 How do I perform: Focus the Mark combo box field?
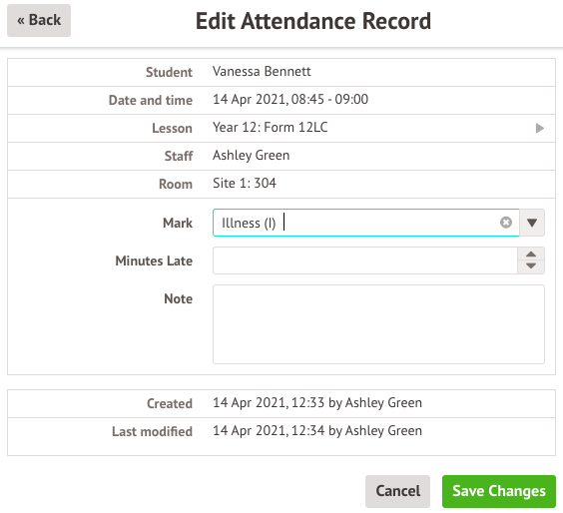(x=366, y=223)
